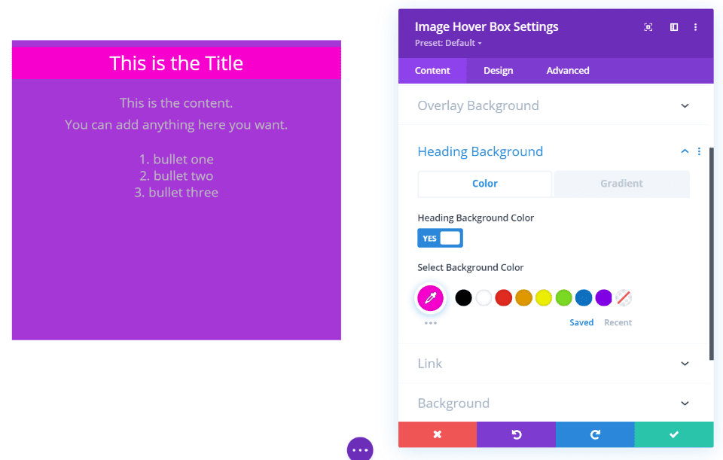
Task: Click the green save checkmark button
Action: point(674,434)
